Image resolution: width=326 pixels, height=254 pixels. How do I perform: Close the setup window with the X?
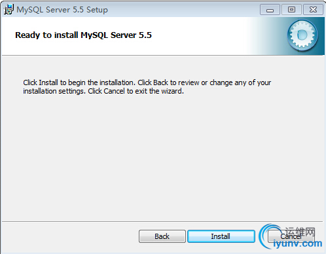[313, 10]
